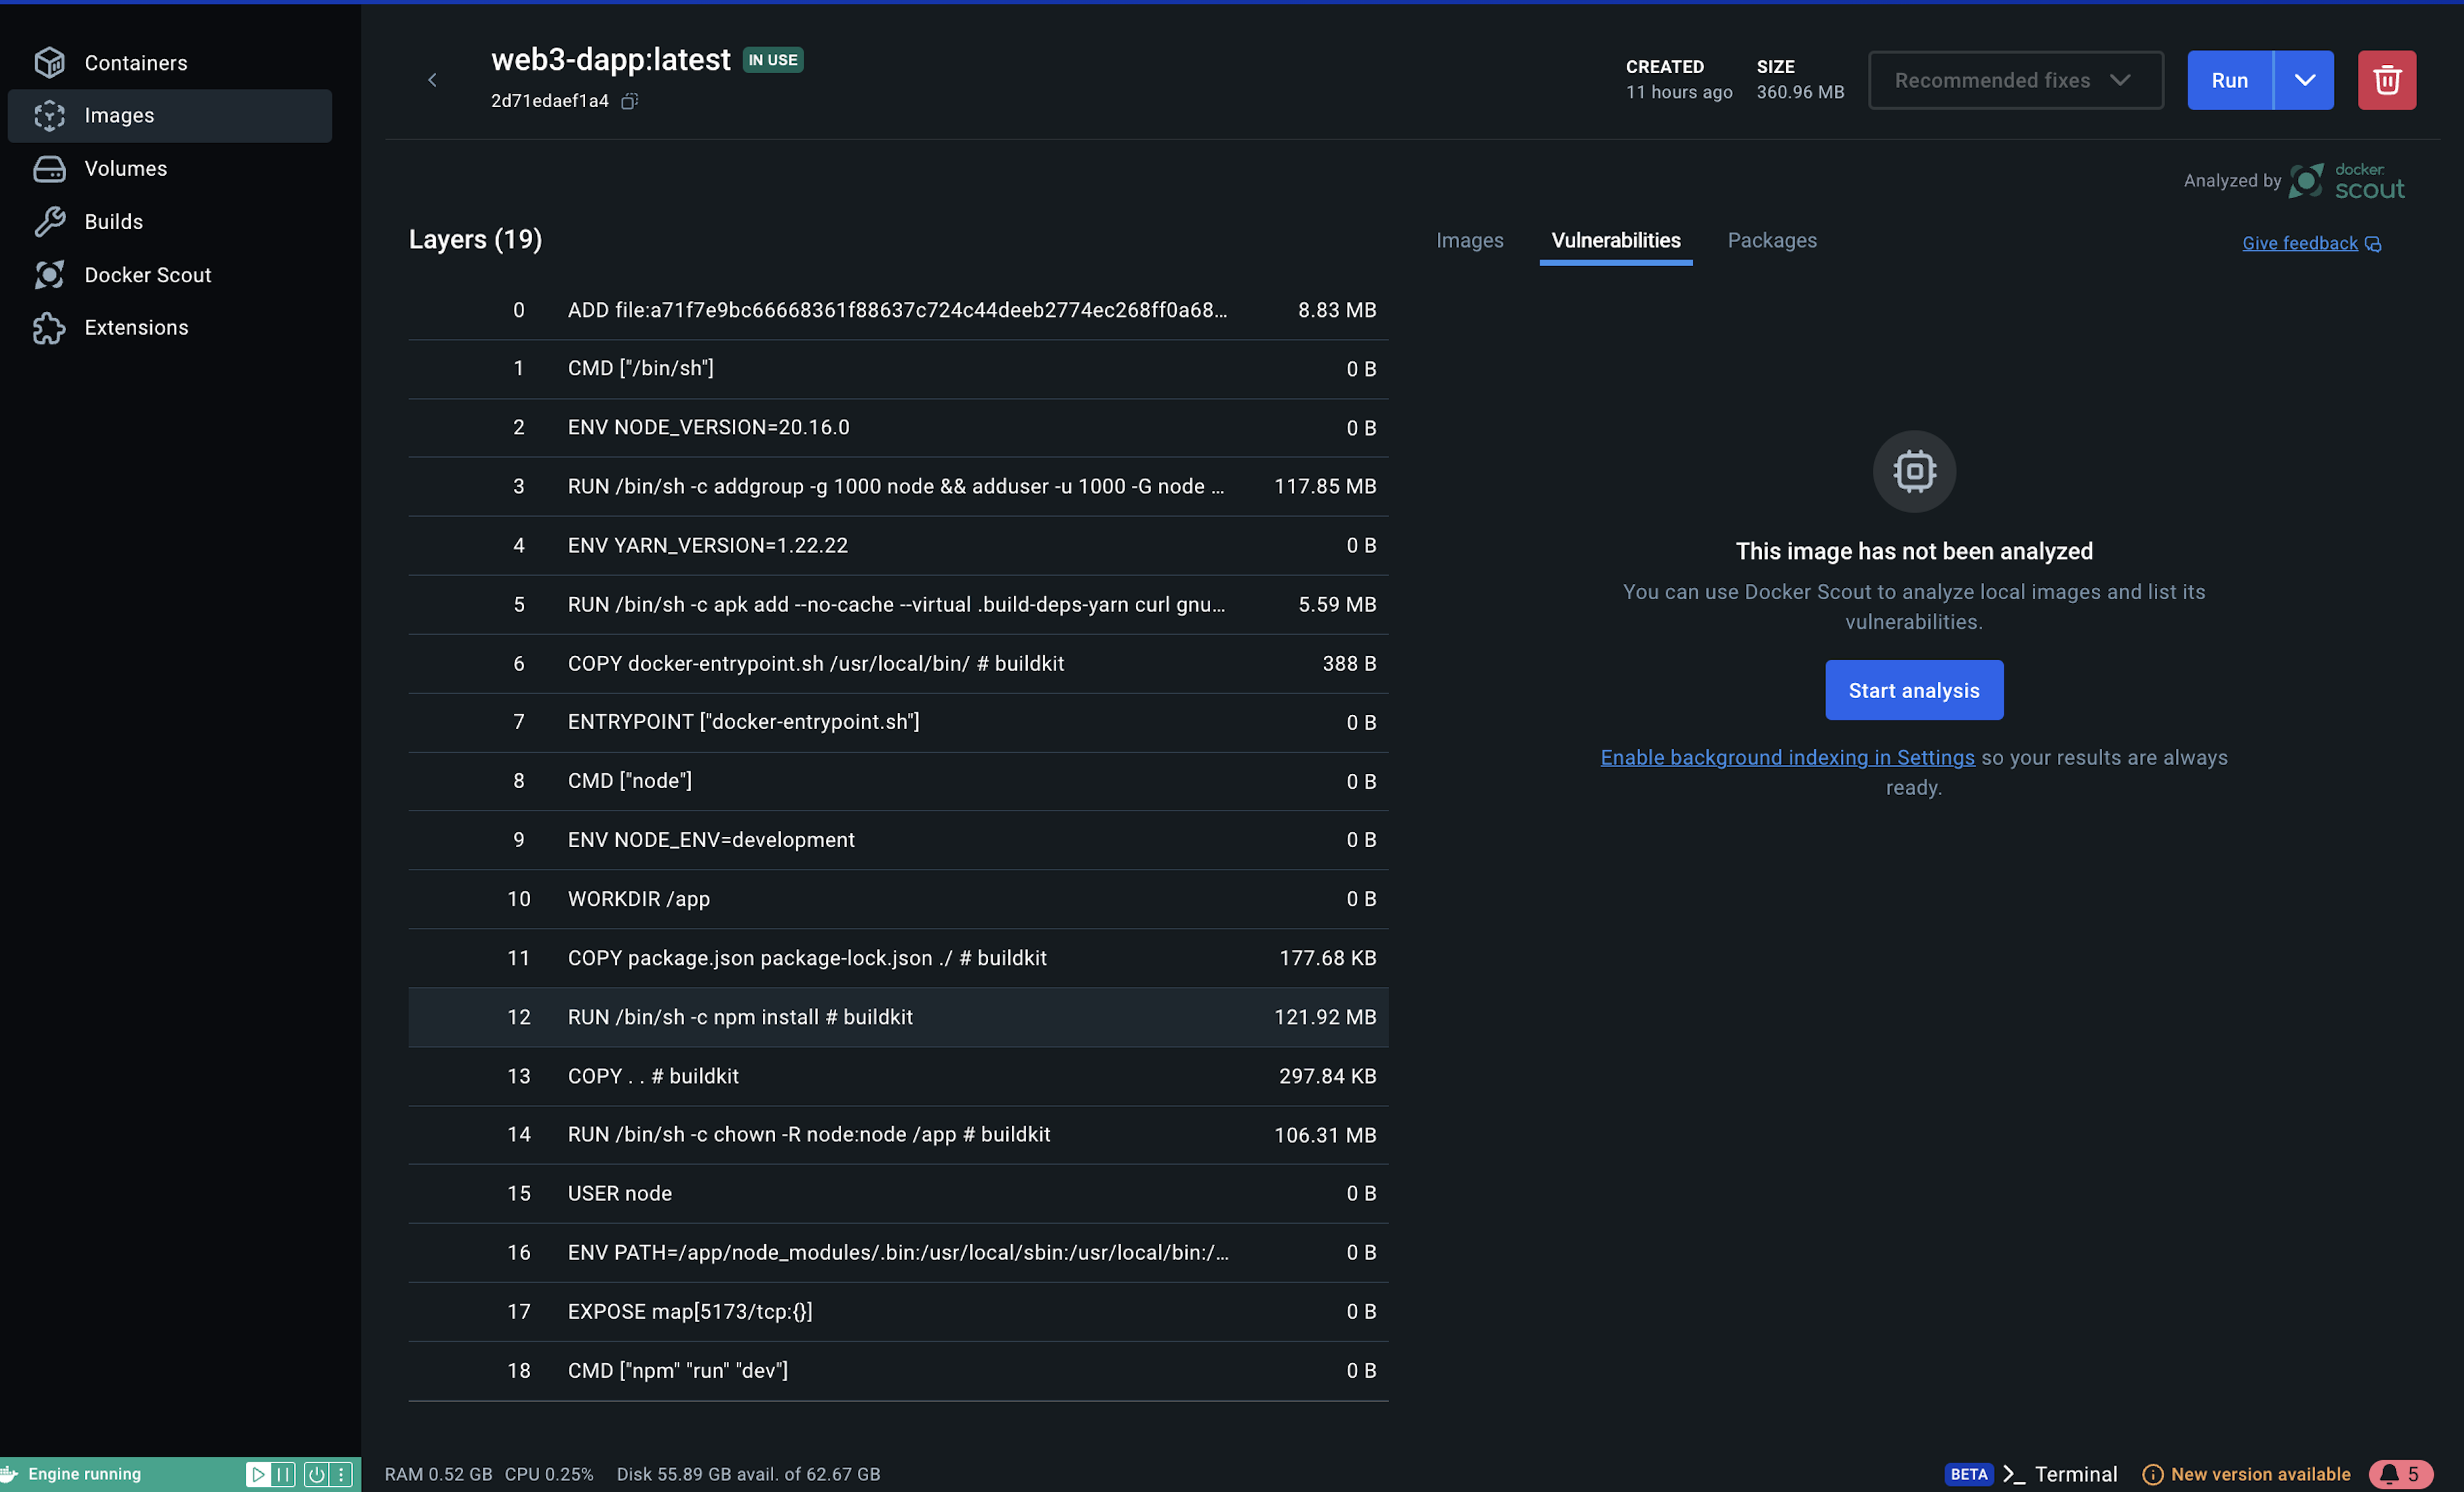Click the Volumes sidebar icon
Image resolution: width=2464 pixels, height=1492 pixels.
47,167
